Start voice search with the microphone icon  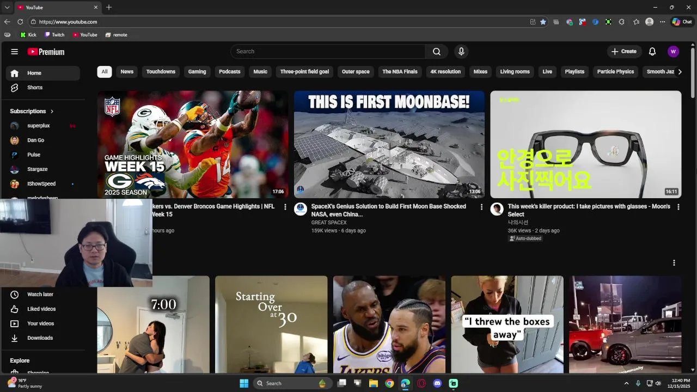point(461,52)
